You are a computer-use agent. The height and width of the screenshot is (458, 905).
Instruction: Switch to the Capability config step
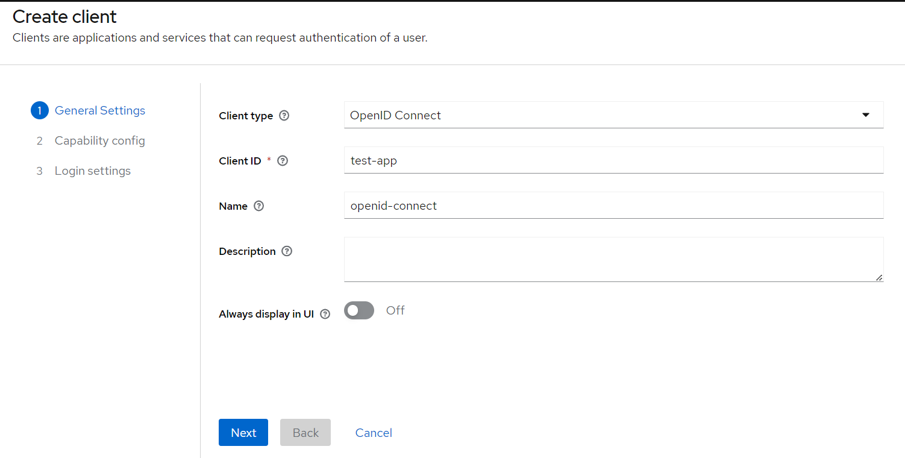tap(100, 141)
